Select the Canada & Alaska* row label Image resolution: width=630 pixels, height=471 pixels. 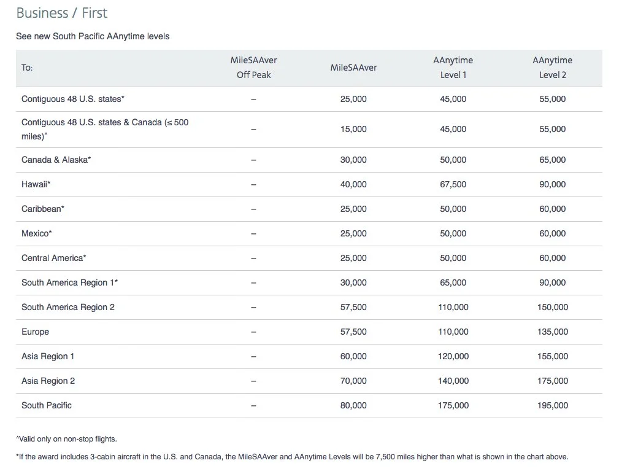[56, 160]
